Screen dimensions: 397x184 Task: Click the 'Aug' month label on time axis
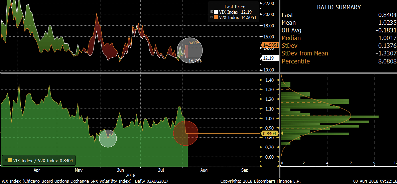coord(204,170)
